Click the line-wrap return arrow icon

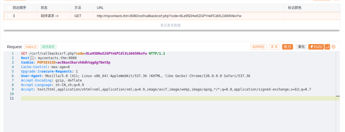tap(327, 47)
